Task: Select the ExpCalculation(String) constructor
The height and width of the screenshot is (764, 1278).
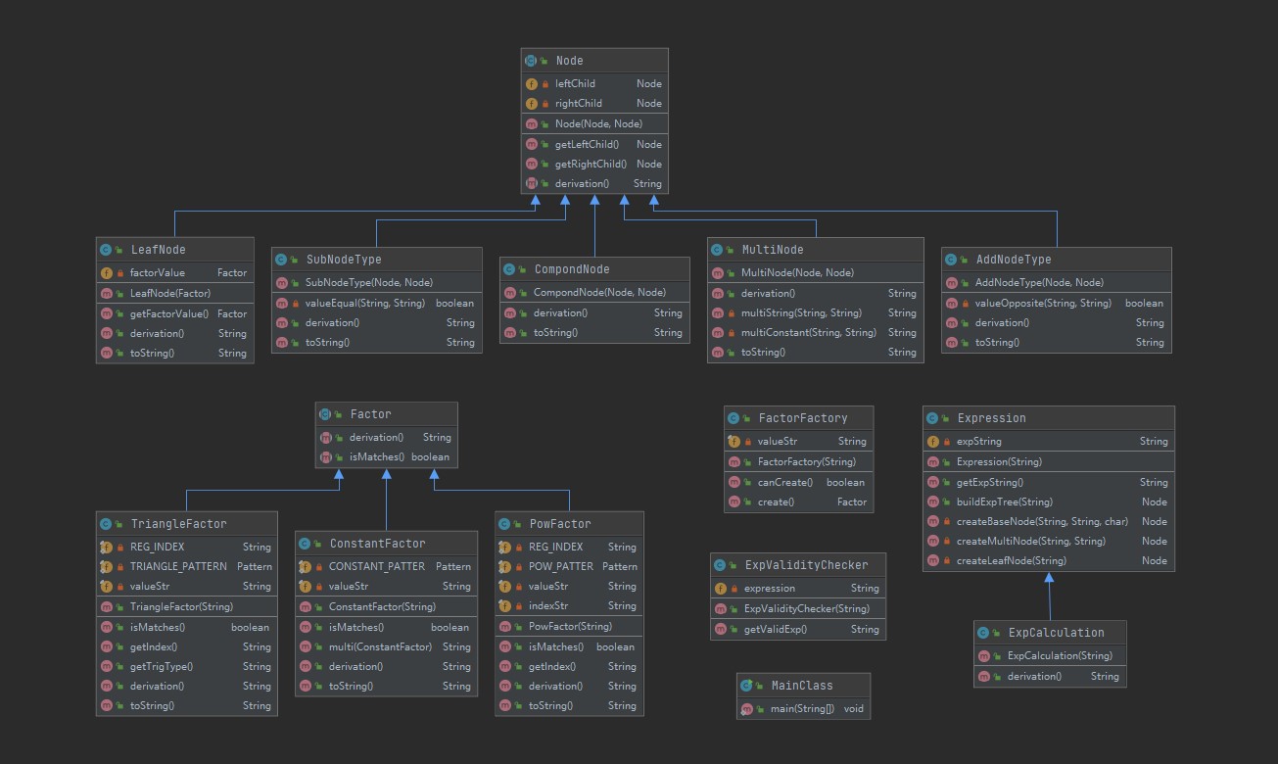Action: [x=1050, y=655]
